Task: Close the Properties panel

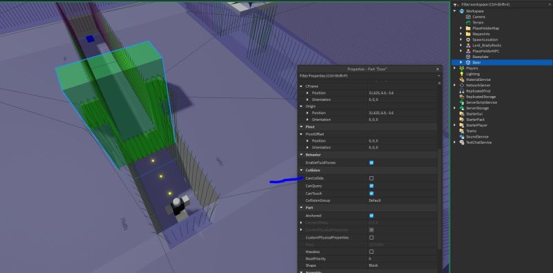Action: click(438, 69)
